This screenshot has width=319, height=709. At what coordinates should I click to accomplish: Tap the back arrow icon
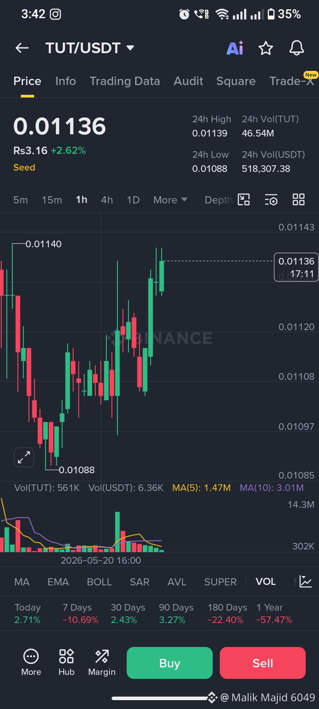pos(22,48)
